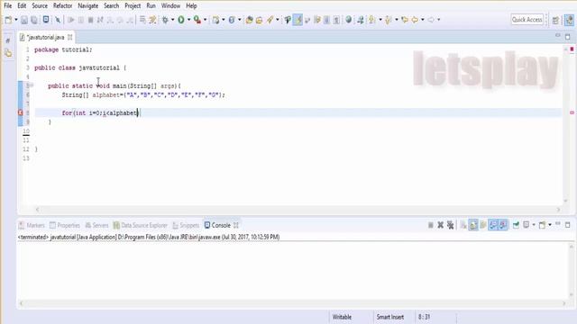Viewport: 577px width, 324px height.
Task: Toggle Show Console on Standard Error
Action: point(503,225)
